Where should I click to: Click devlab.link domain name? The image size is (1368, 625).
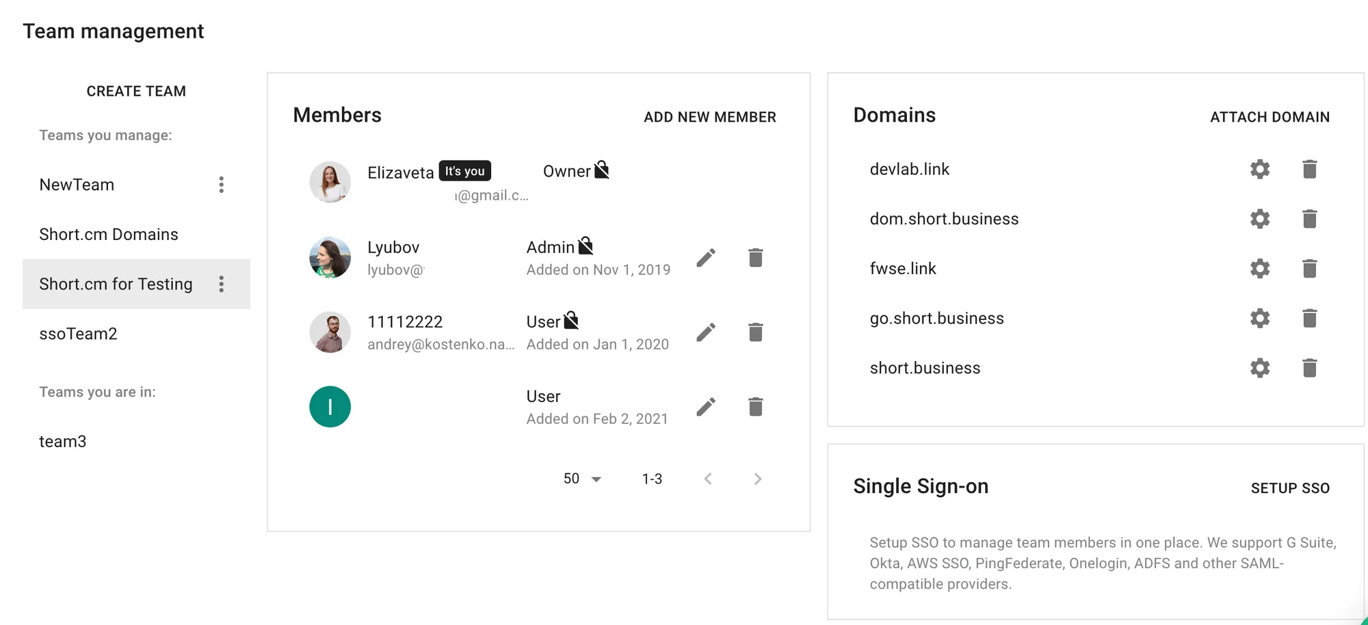[x=909, y=169]
